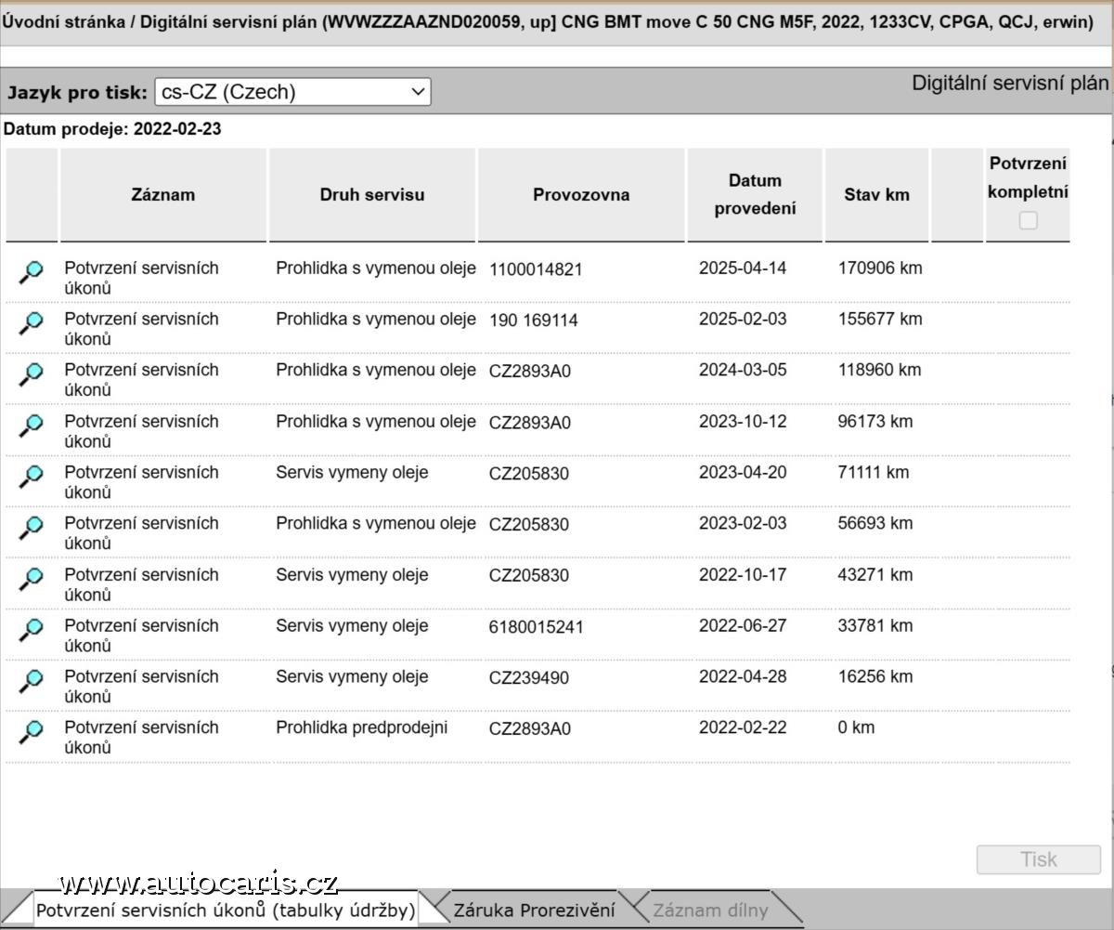Click the date 2023-02-03
This screenshot has width=1114, height=930.
[x=743, y=523]
